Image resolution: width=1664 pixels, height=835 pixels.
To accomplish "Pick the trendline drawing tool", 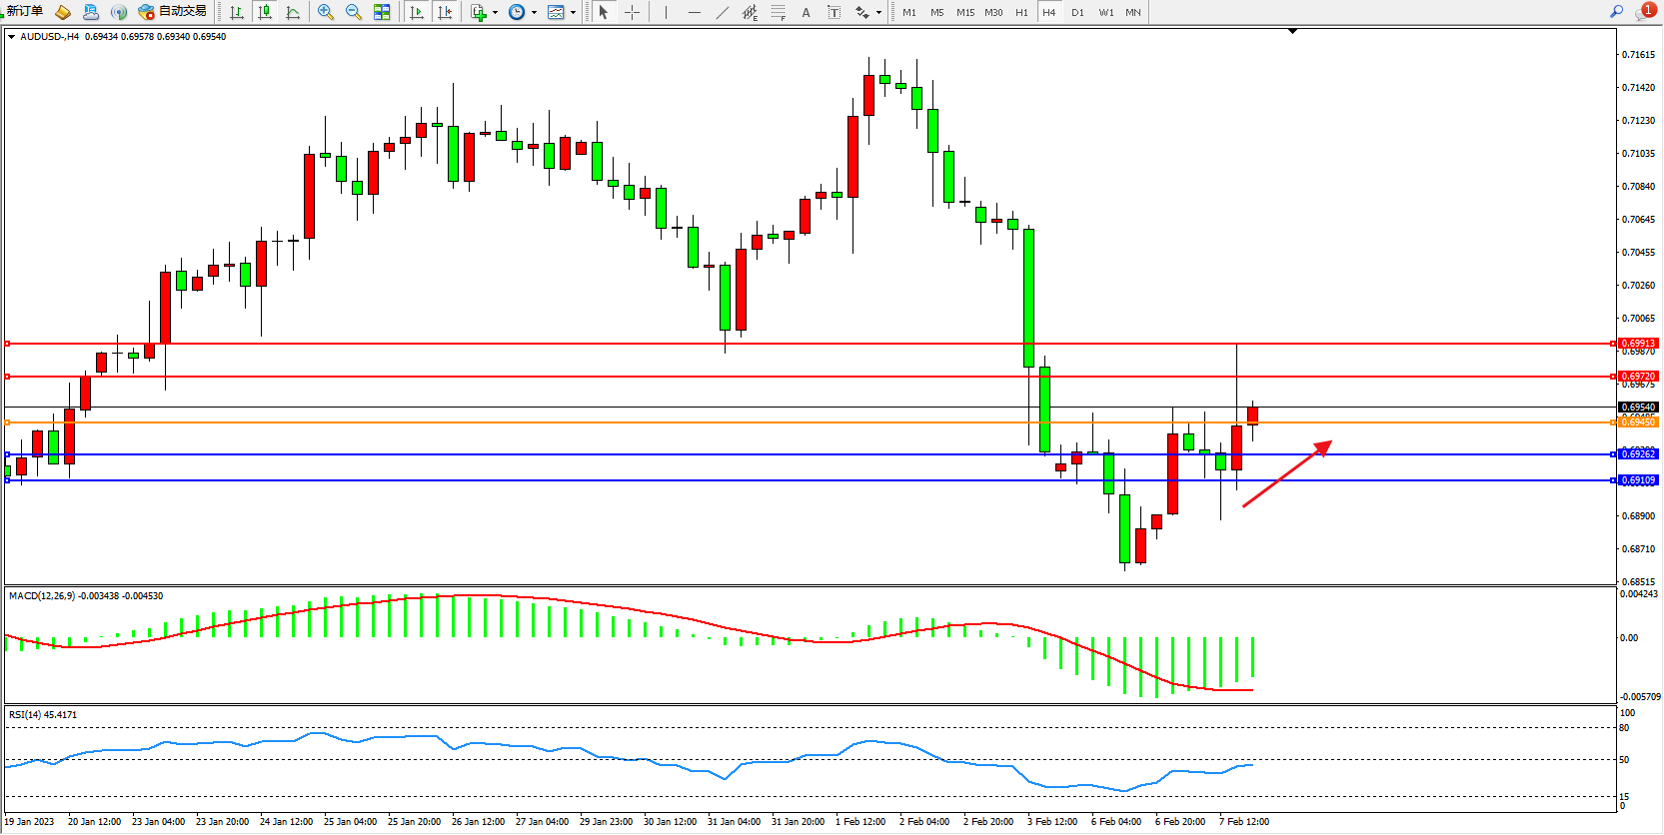I will pyautogui.click(x=723, y=12).
